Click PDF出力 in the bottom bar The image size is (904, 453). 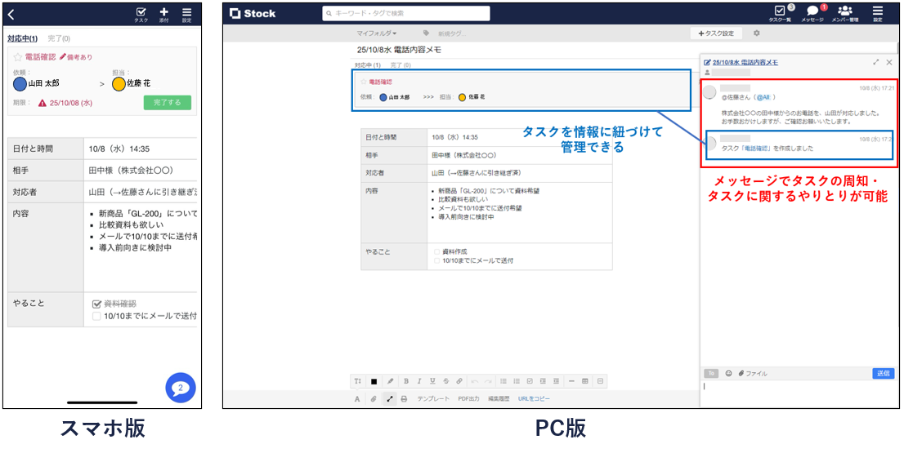click(468, 398)
